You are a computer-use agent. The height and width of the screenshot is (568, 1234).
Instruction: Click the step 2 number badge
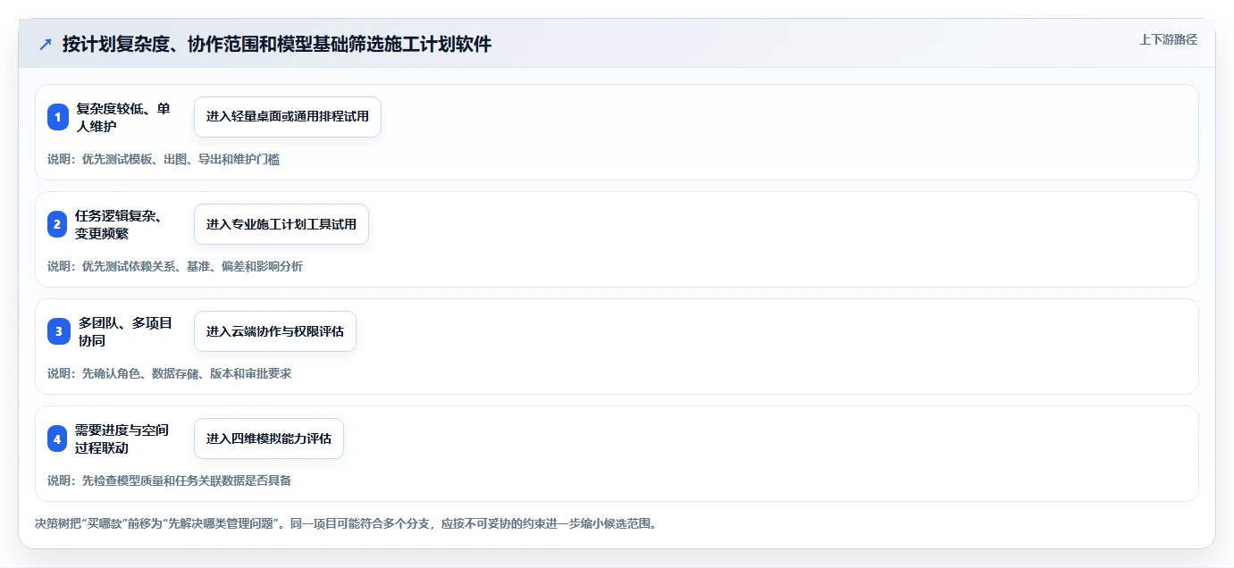click(58, 224)
